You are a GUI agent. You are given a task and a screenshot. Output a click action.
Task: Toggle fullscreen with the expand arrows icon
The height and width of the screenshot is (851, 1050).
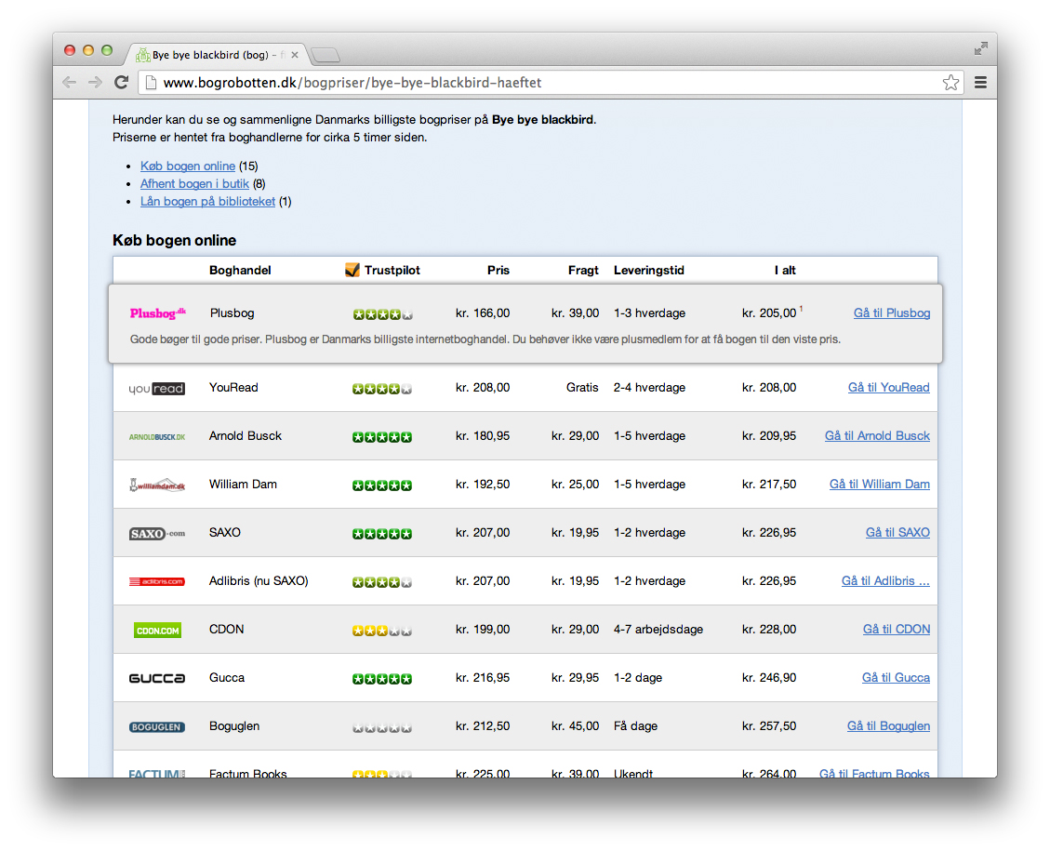point(980,48)
